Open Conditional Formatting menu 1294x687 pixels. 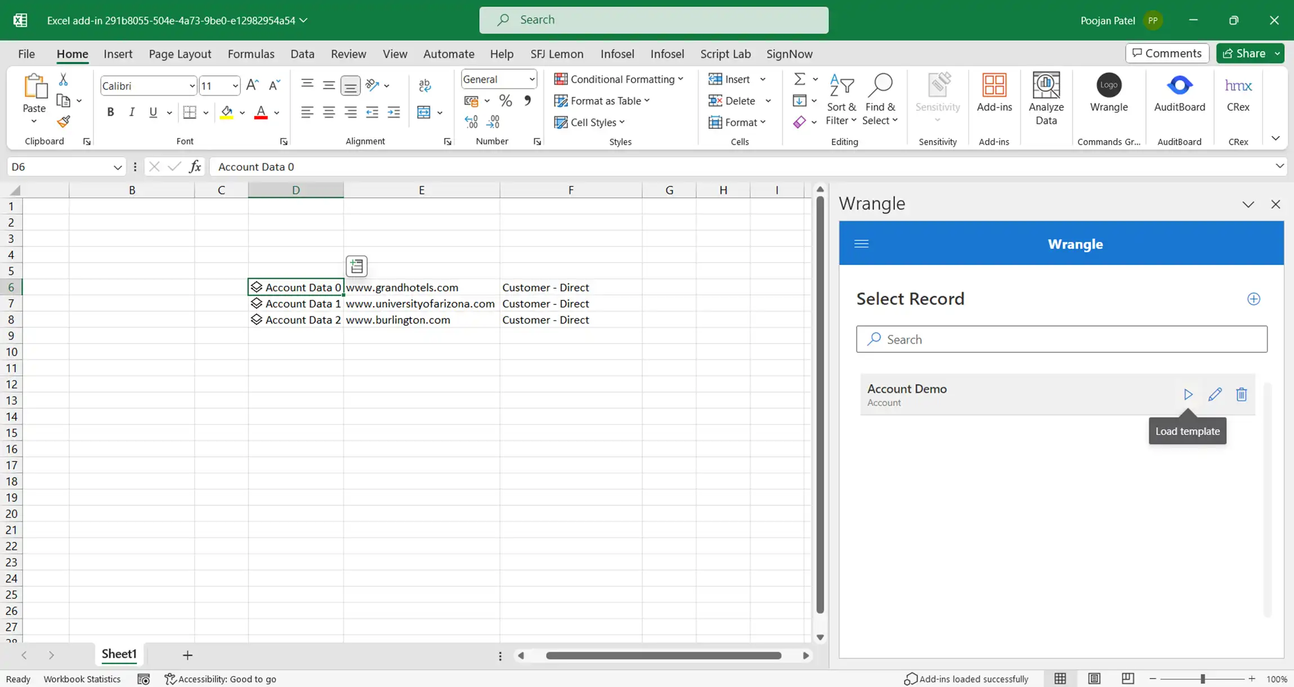click(x=619, y=79)
